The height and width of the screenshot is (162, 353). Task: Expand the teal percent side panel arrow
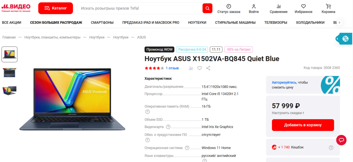(337, 39)
